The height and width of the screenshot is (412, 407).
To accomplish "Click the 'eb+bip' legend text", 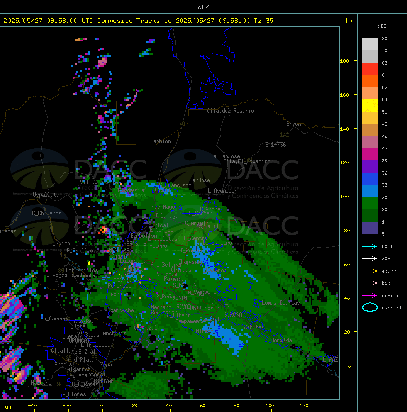I will click(390, 296).
